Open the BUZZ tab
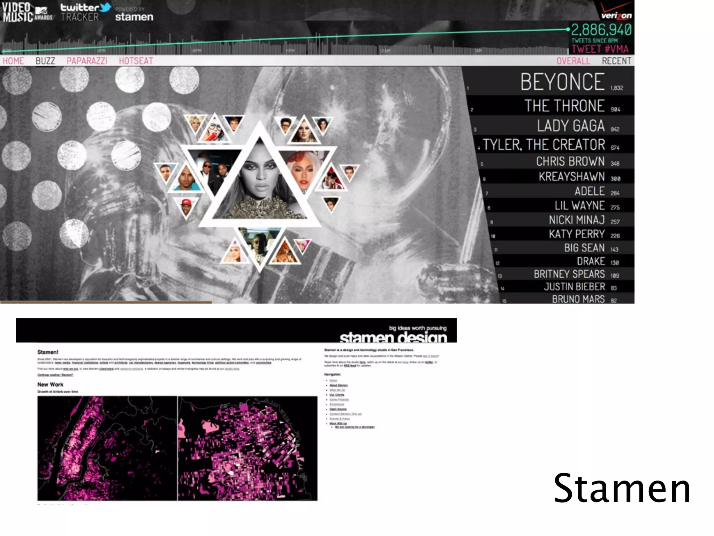Image resolution: width=714 pixels, height=536 pixels. click(45, 61)
